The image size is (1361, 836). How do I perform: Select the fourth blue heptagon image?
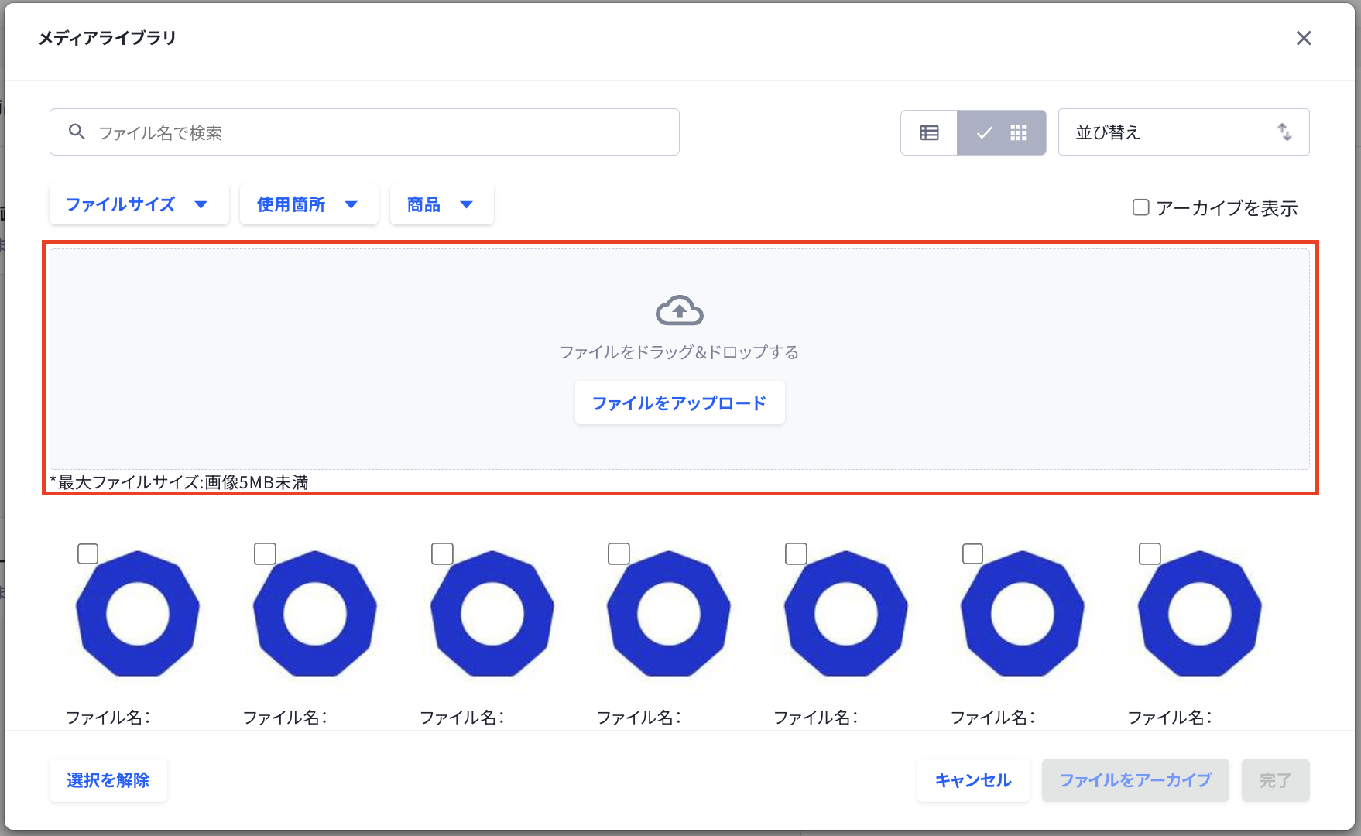tap(669, 614)
